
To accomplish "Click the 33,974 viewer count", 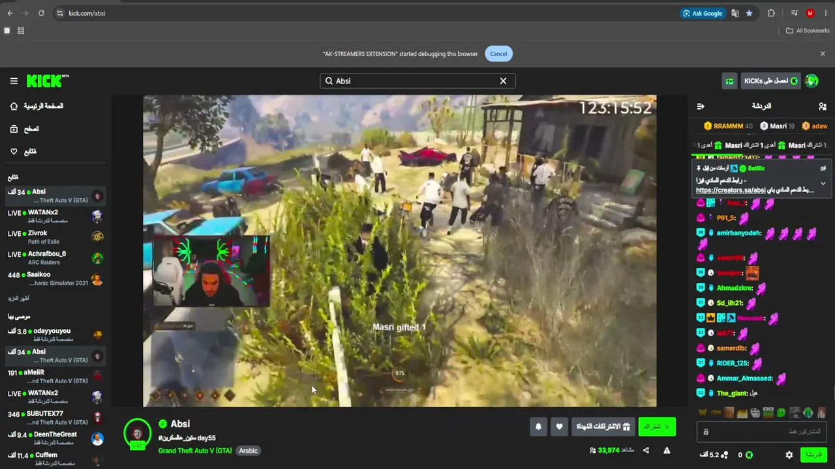I will tap(608, 450).
